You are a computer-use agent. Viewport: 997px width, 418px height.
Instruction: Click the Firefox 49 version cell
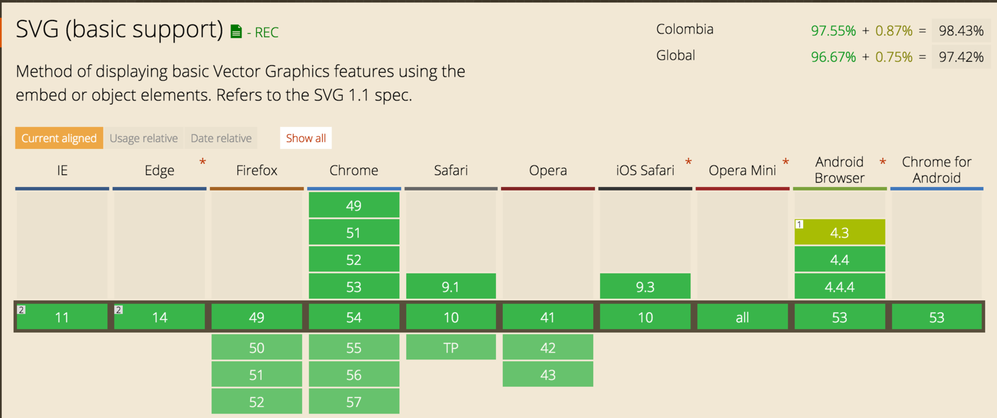[257, 317]
